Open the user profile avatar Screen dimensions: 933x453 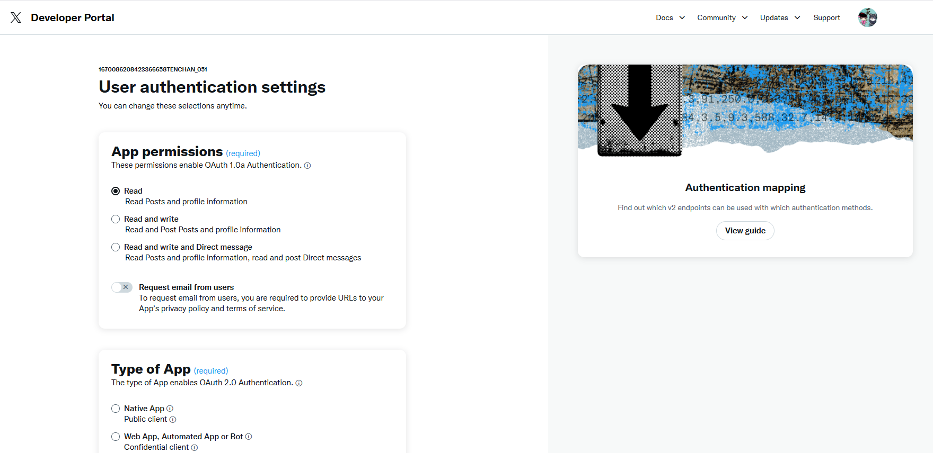tap(867, 17)
